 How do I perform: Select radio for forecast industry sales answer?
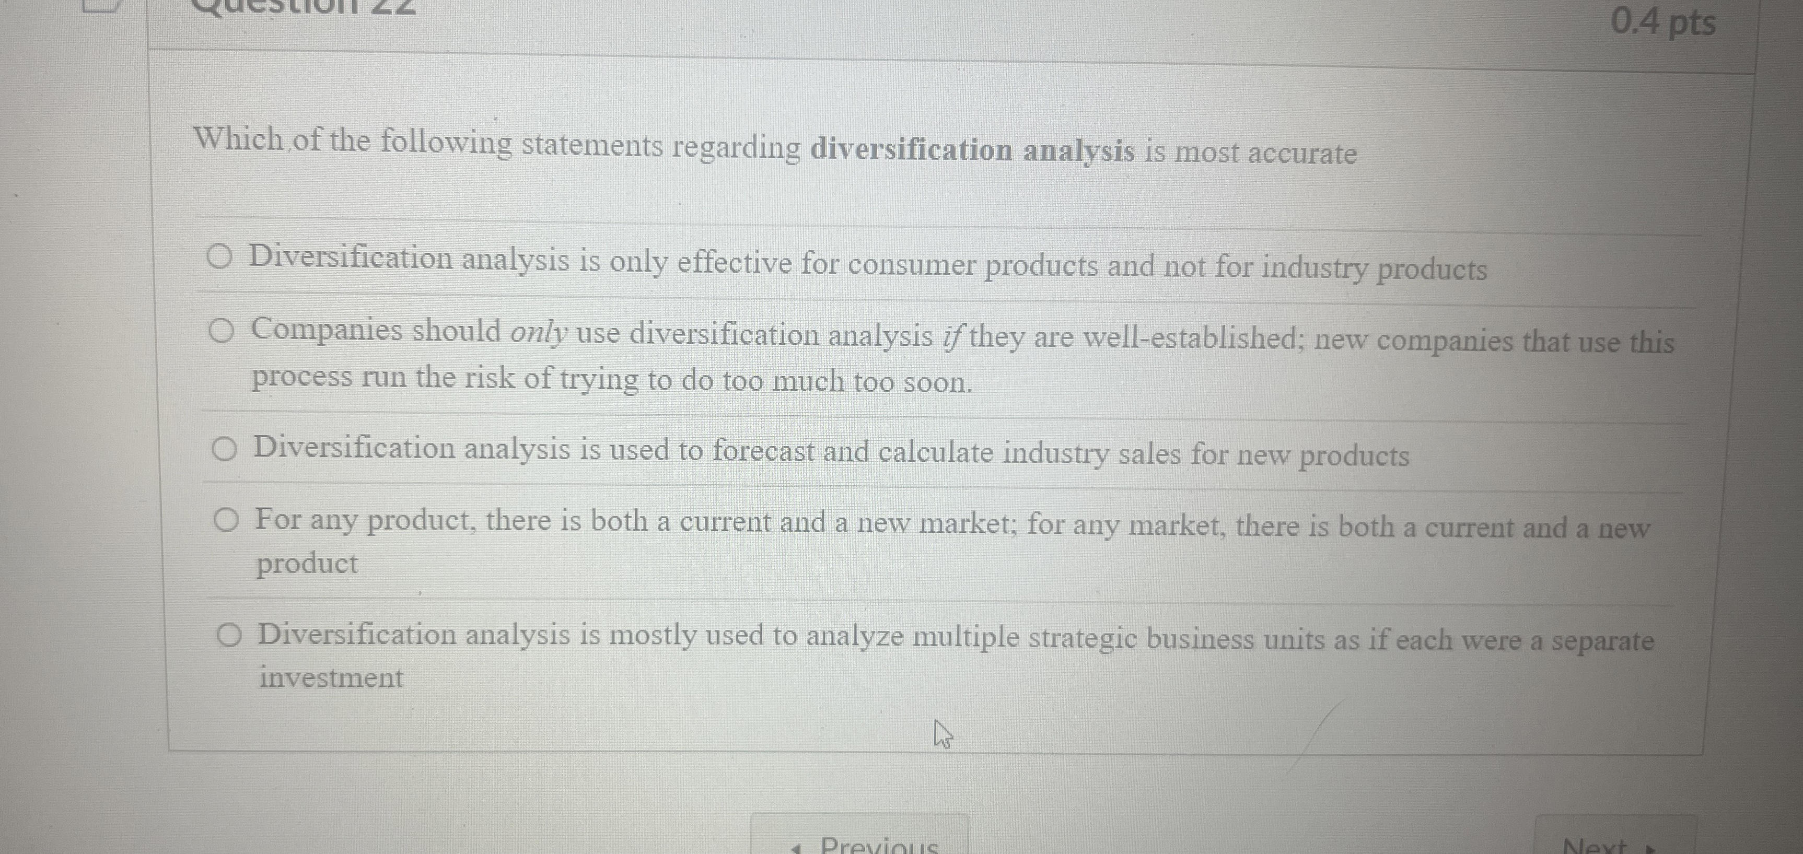click(224, 449)
